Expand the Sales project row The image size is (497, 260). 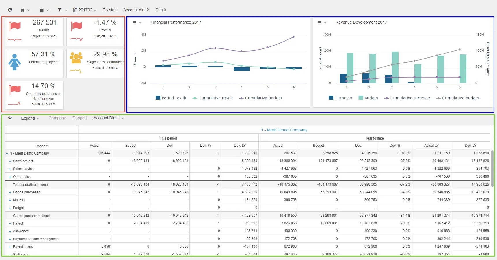click(x=10, y=161)
